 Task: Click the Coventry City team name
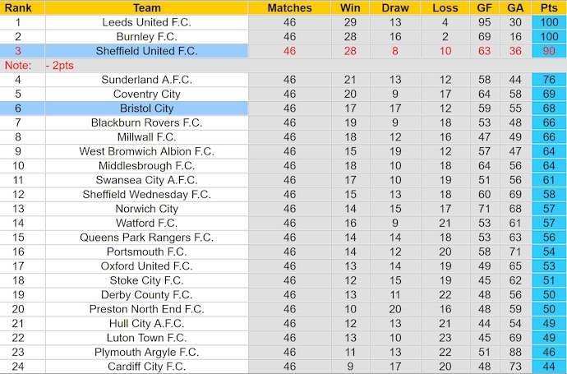click(x=146, y=94)
